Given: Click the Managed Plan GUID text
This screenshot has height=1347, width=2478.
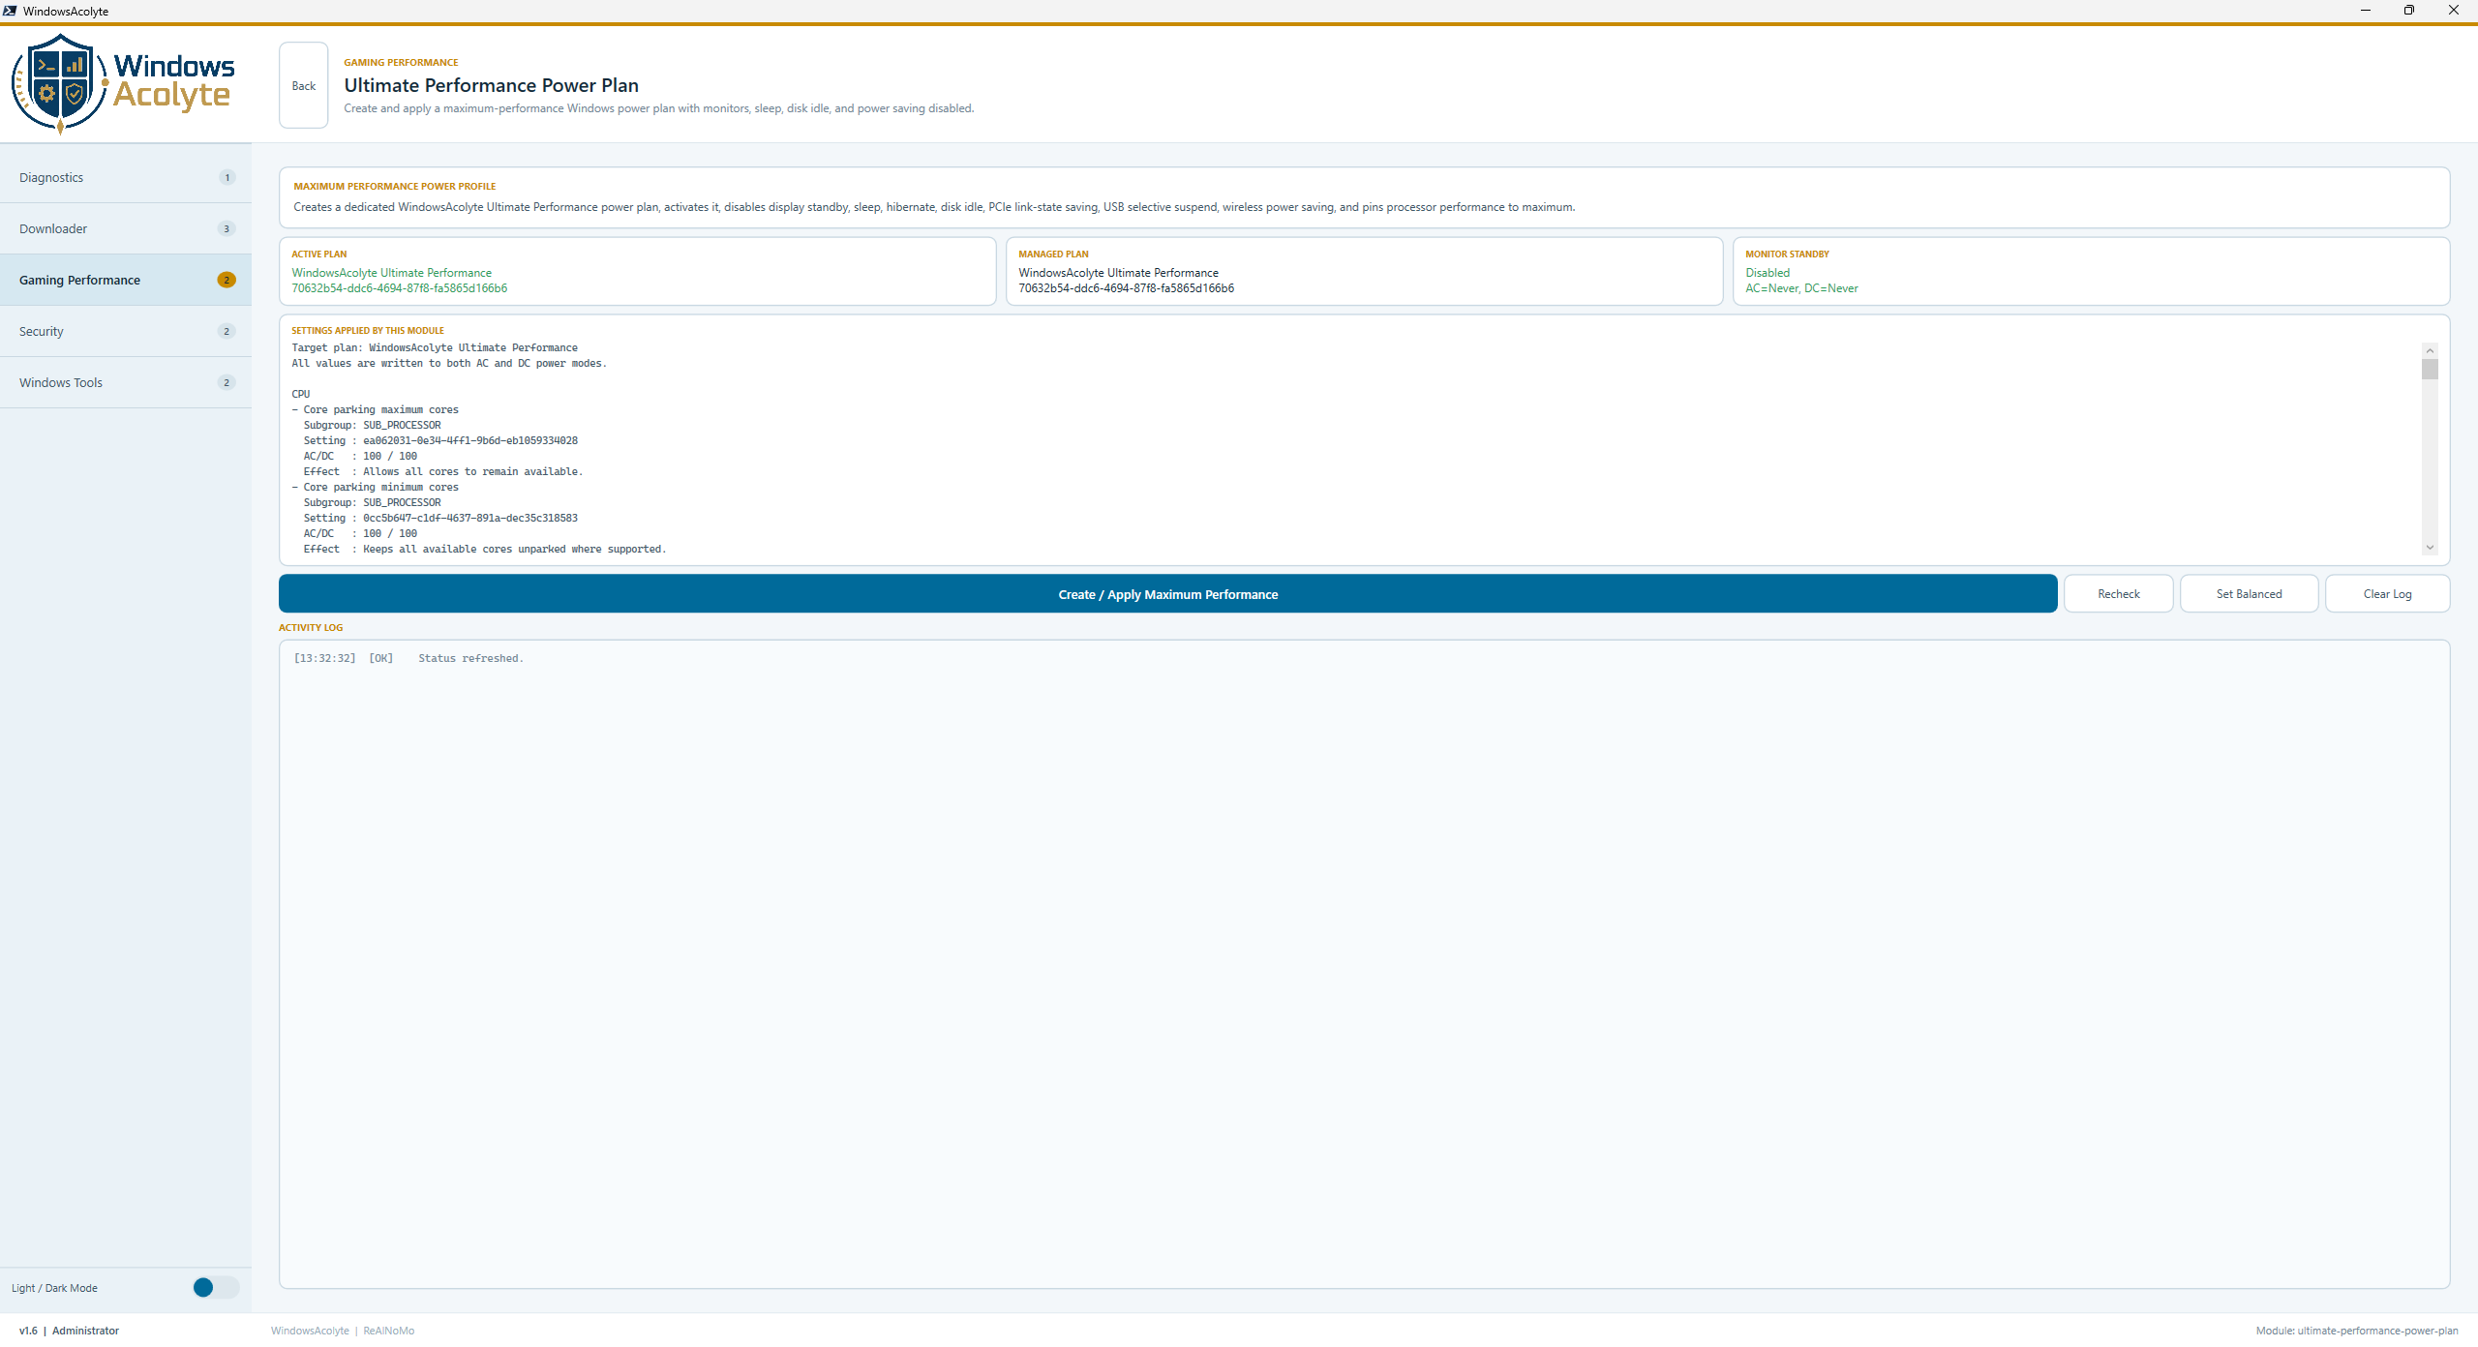Looking at the screenshot, I should (x=1127, y=288).
